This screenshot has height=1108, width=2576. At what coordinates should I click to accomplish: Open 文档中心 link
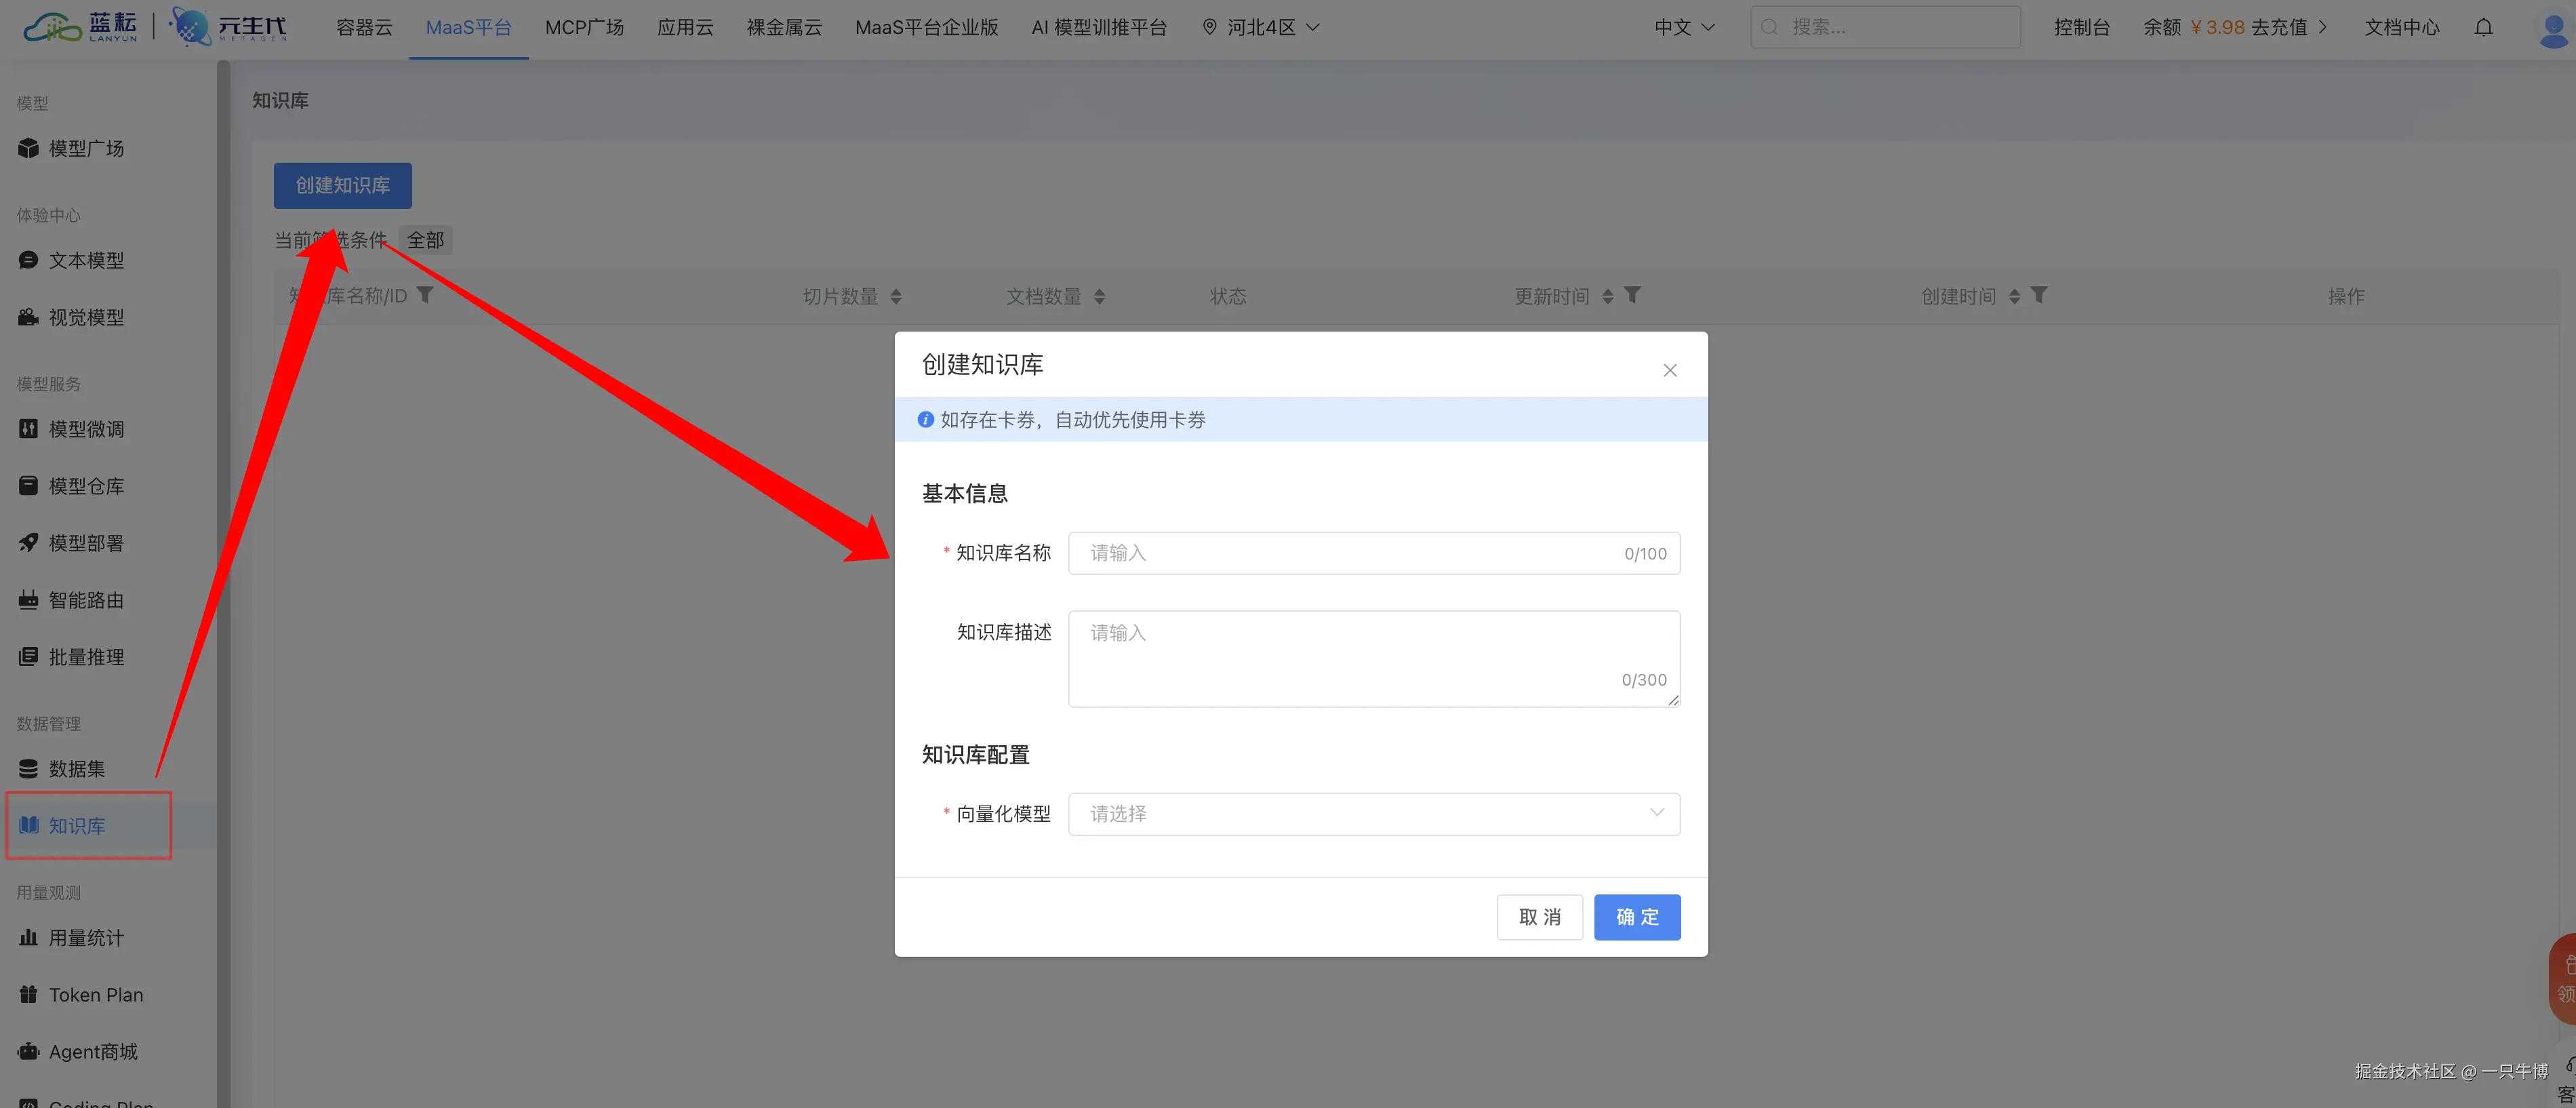[x=2402, y=28]
